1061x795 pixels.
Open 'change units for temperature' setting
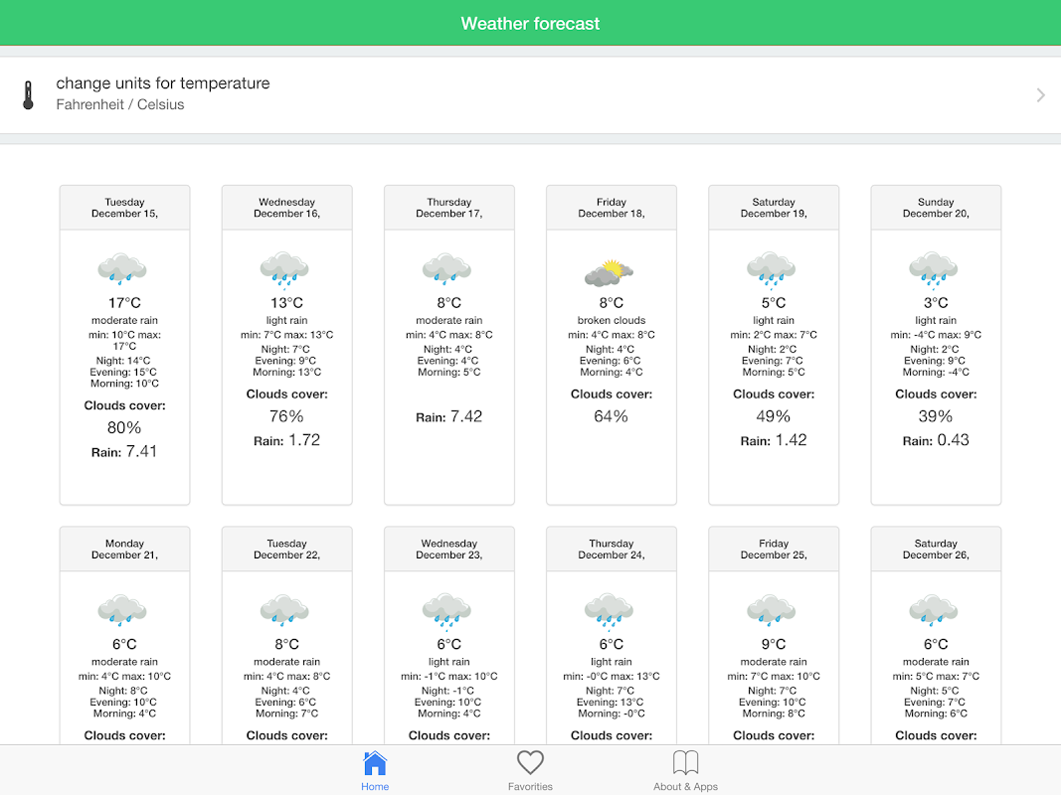531,94
